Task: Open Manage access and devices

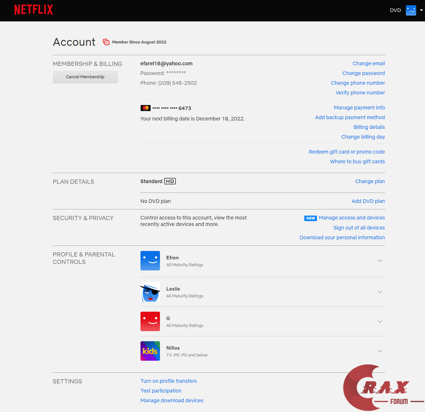Action: click(352, 218)
